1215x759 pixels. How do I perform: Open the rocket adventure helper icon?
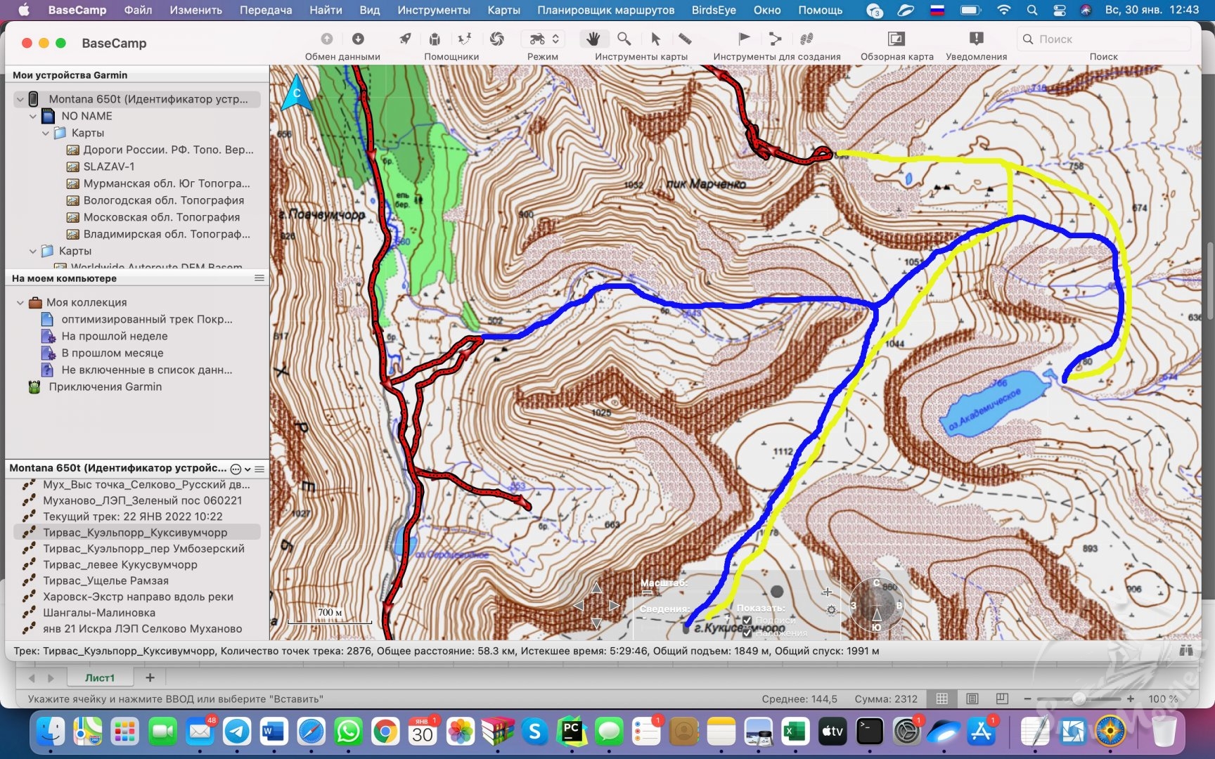pos(405,39)
